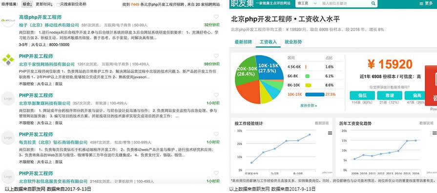Click the 柚子移动技术 company logo

pyautogui.click(x=8, y=21)
